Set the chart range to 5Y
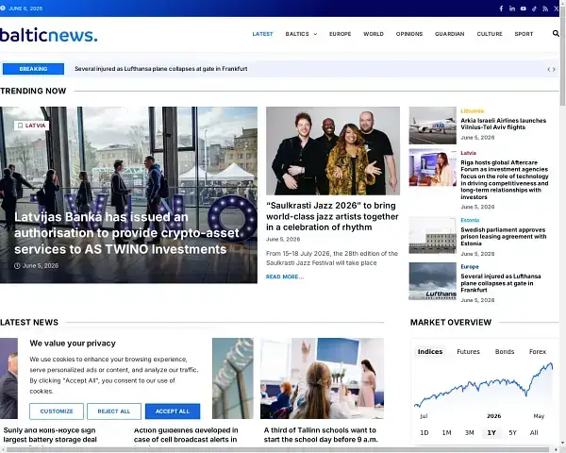The height and width of the screenshot is (453, 566). 512,432
